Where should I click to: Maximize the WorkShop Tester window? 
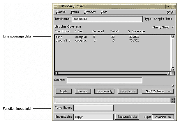coord(173,6)
